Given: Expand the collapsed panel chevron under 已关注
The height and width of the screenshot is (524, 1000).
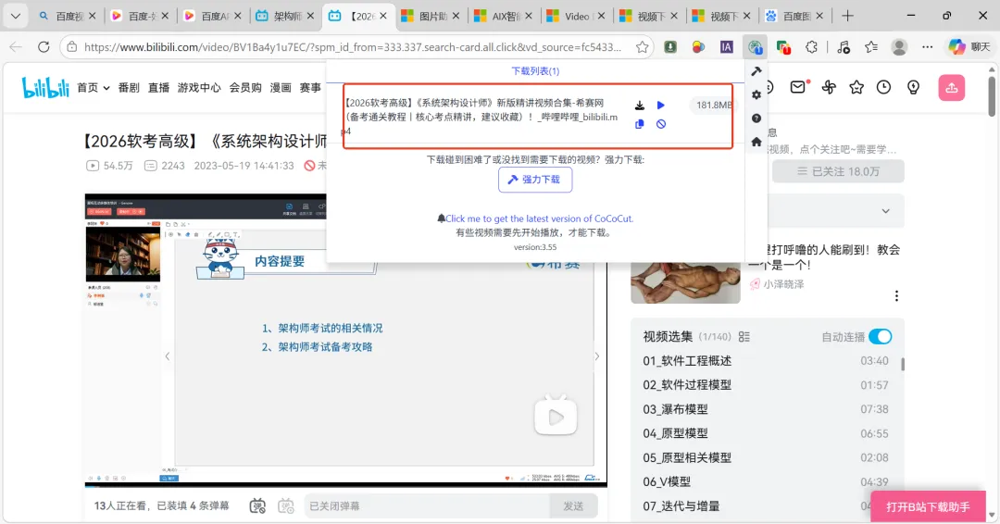Looking at the screenshot, I should click(885, 211).
